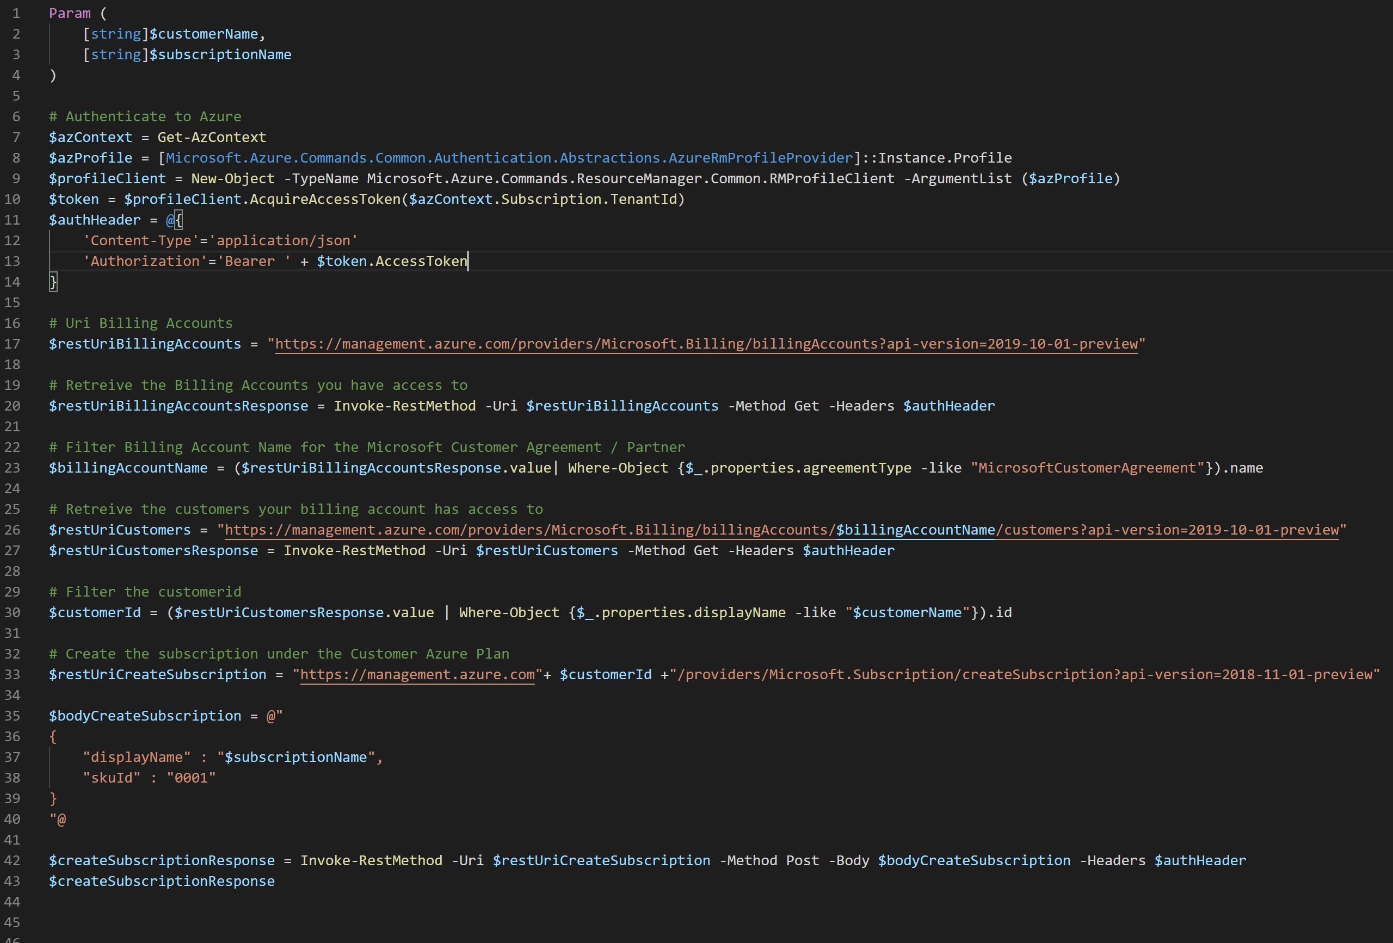Click '$restUriCustomers' at start of line 26
This screenshot has height=943, width=1393.
point(120,530)
